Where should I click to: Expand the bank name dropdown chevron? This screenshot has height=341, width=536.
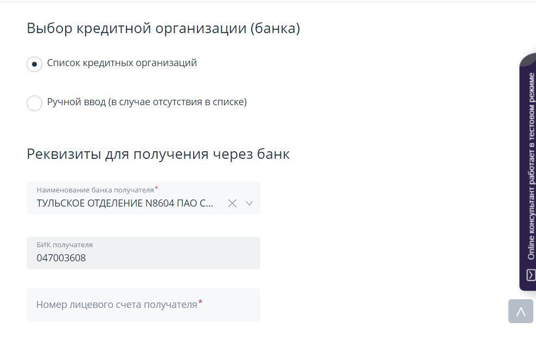(x=250, y=203)
